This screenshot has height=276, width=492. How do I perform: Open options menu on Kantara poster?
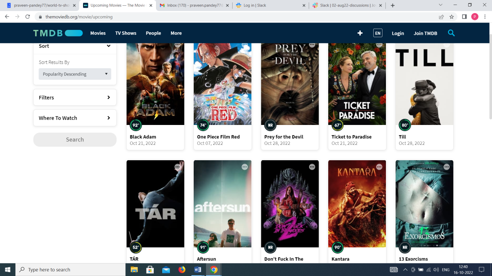click(x=379, y=167)
